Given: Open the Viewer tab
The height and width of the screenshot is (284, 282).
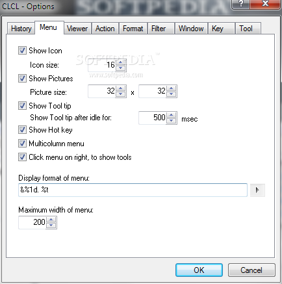Looking at the screenshot, I should [x=77, y=29].
